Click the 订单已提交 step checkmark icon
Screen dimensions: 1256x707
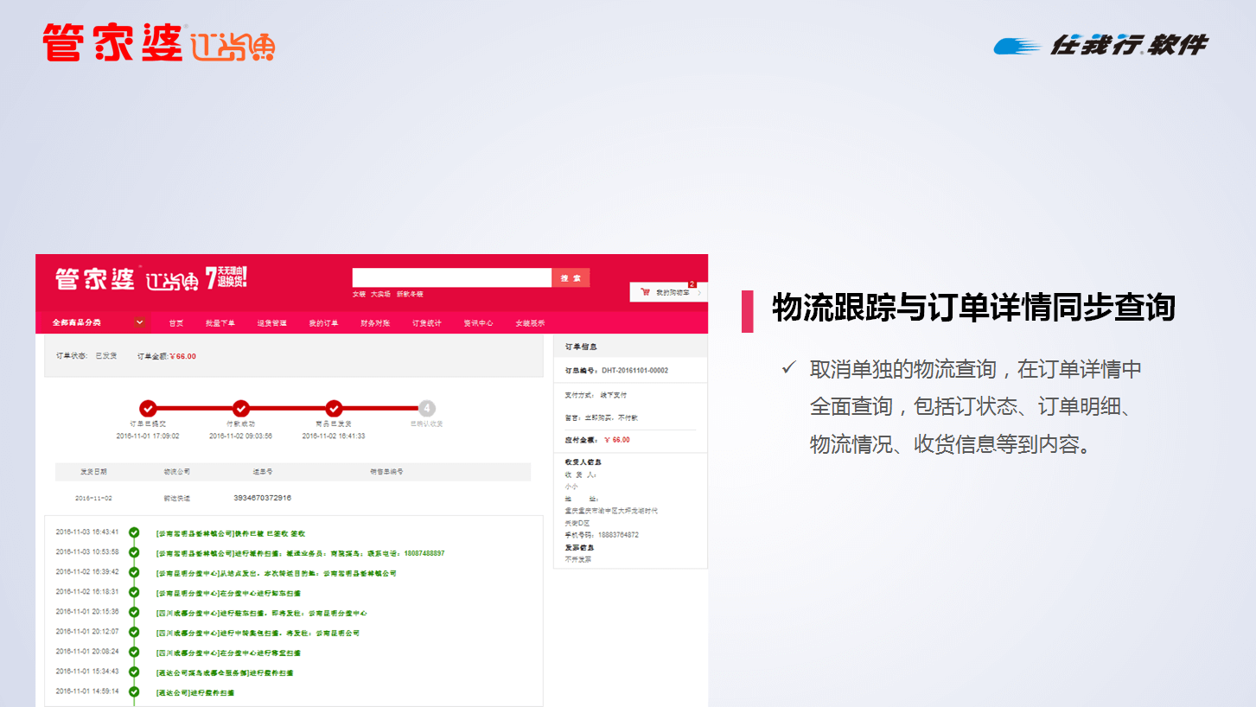[x=148, y=409]
